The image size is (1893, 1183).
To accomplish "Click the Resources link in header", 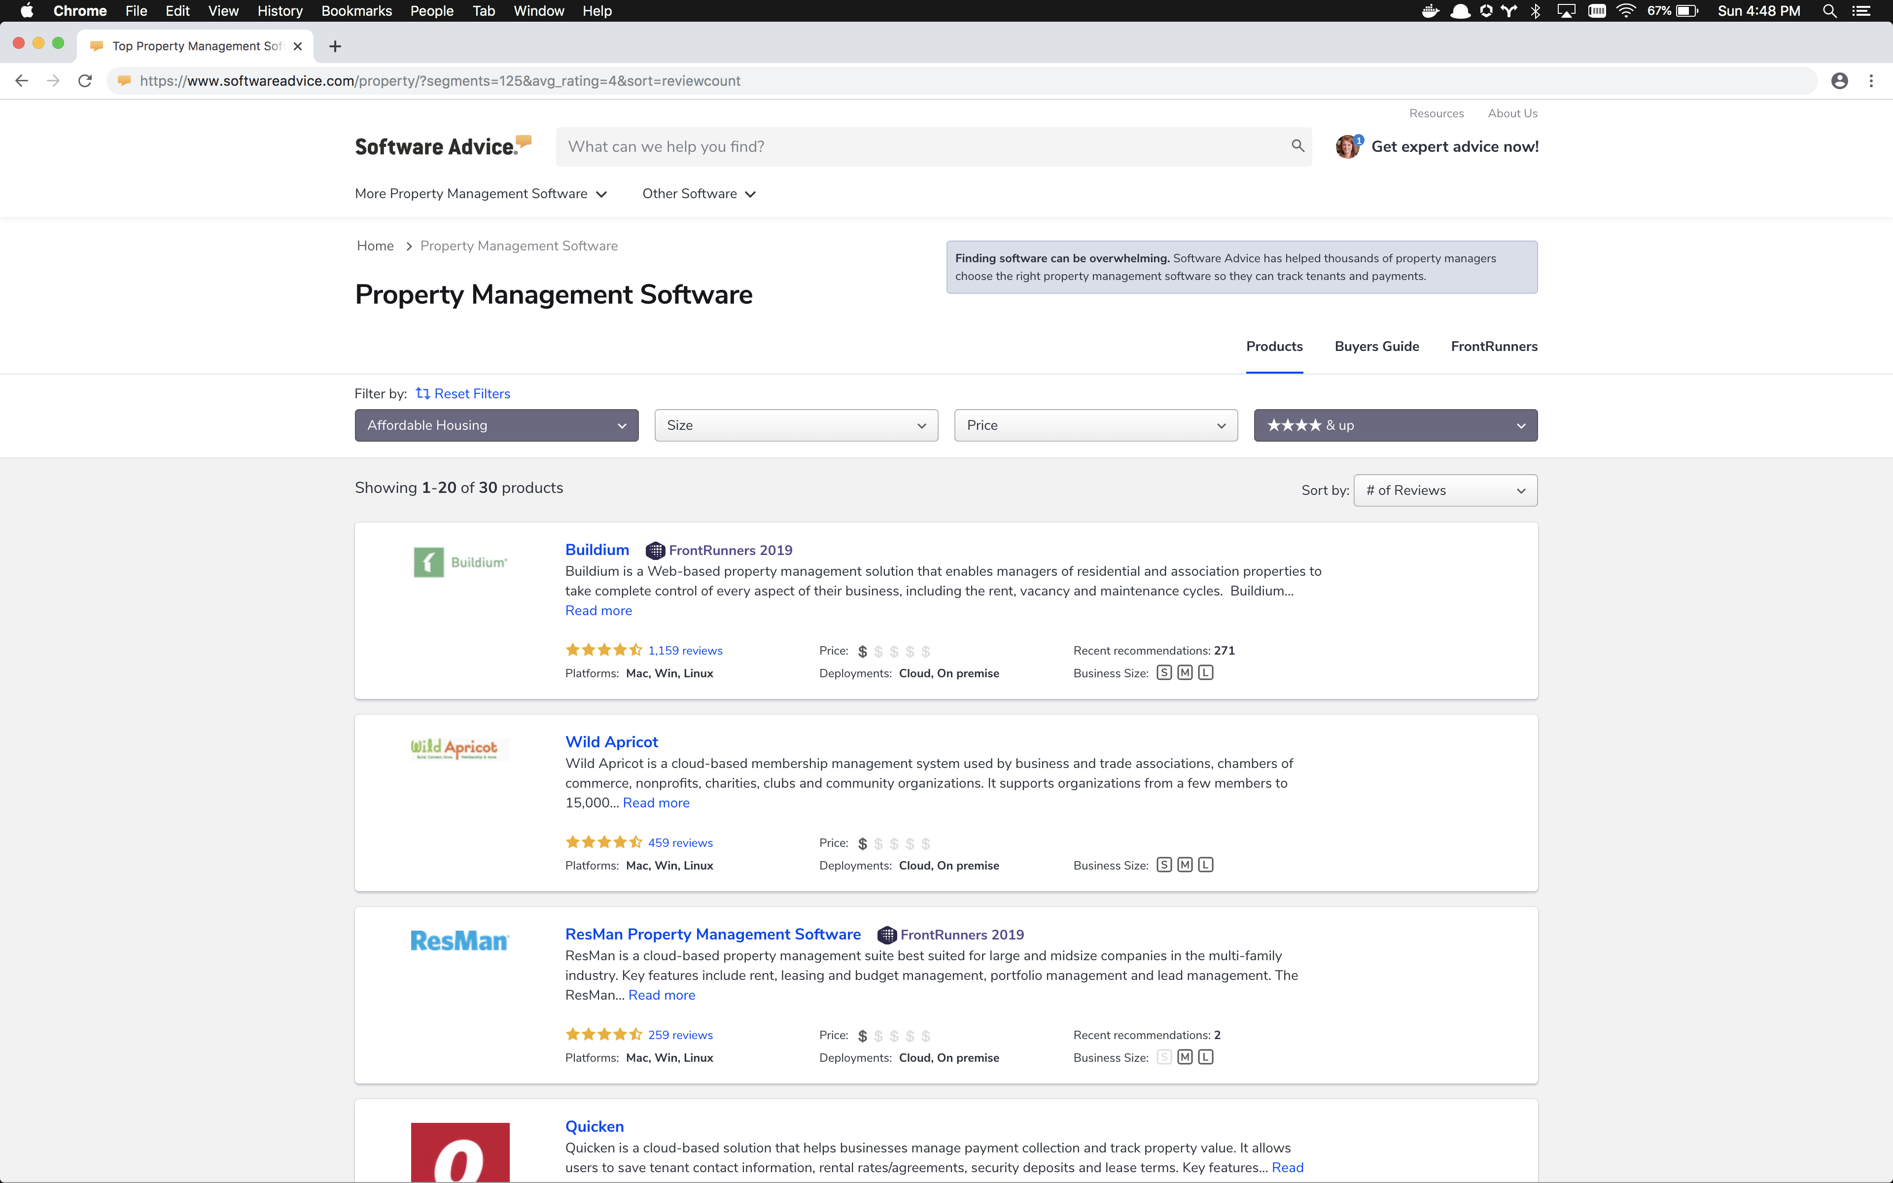I will (1436, 113).
